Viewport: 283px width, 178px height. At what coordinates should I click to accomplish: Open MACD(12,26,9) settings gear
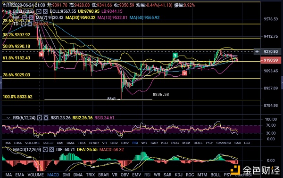click(x=45, y=150)
